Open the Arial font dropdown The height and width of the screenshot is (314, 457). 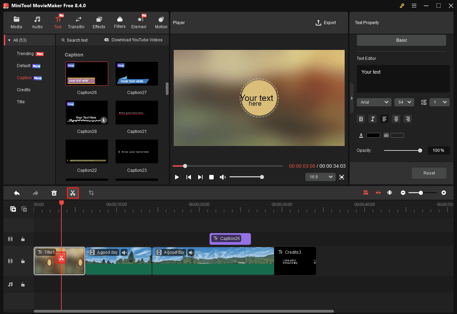[x=374, y=102]
